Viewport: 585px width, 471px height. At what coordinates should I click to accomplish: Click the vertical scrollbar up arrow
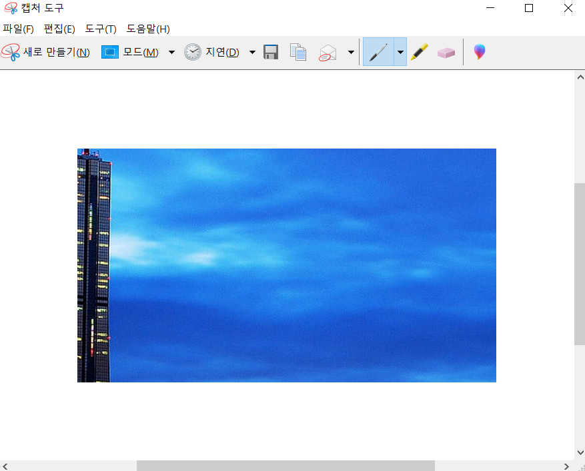pos(580,77)
